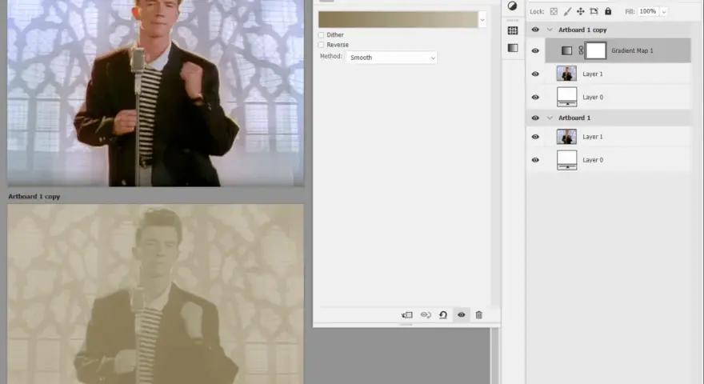This screenshot has width=704, height=384.
Task: Hide Layer 0 in Artboard 1 copy
Action: point(535,98)
